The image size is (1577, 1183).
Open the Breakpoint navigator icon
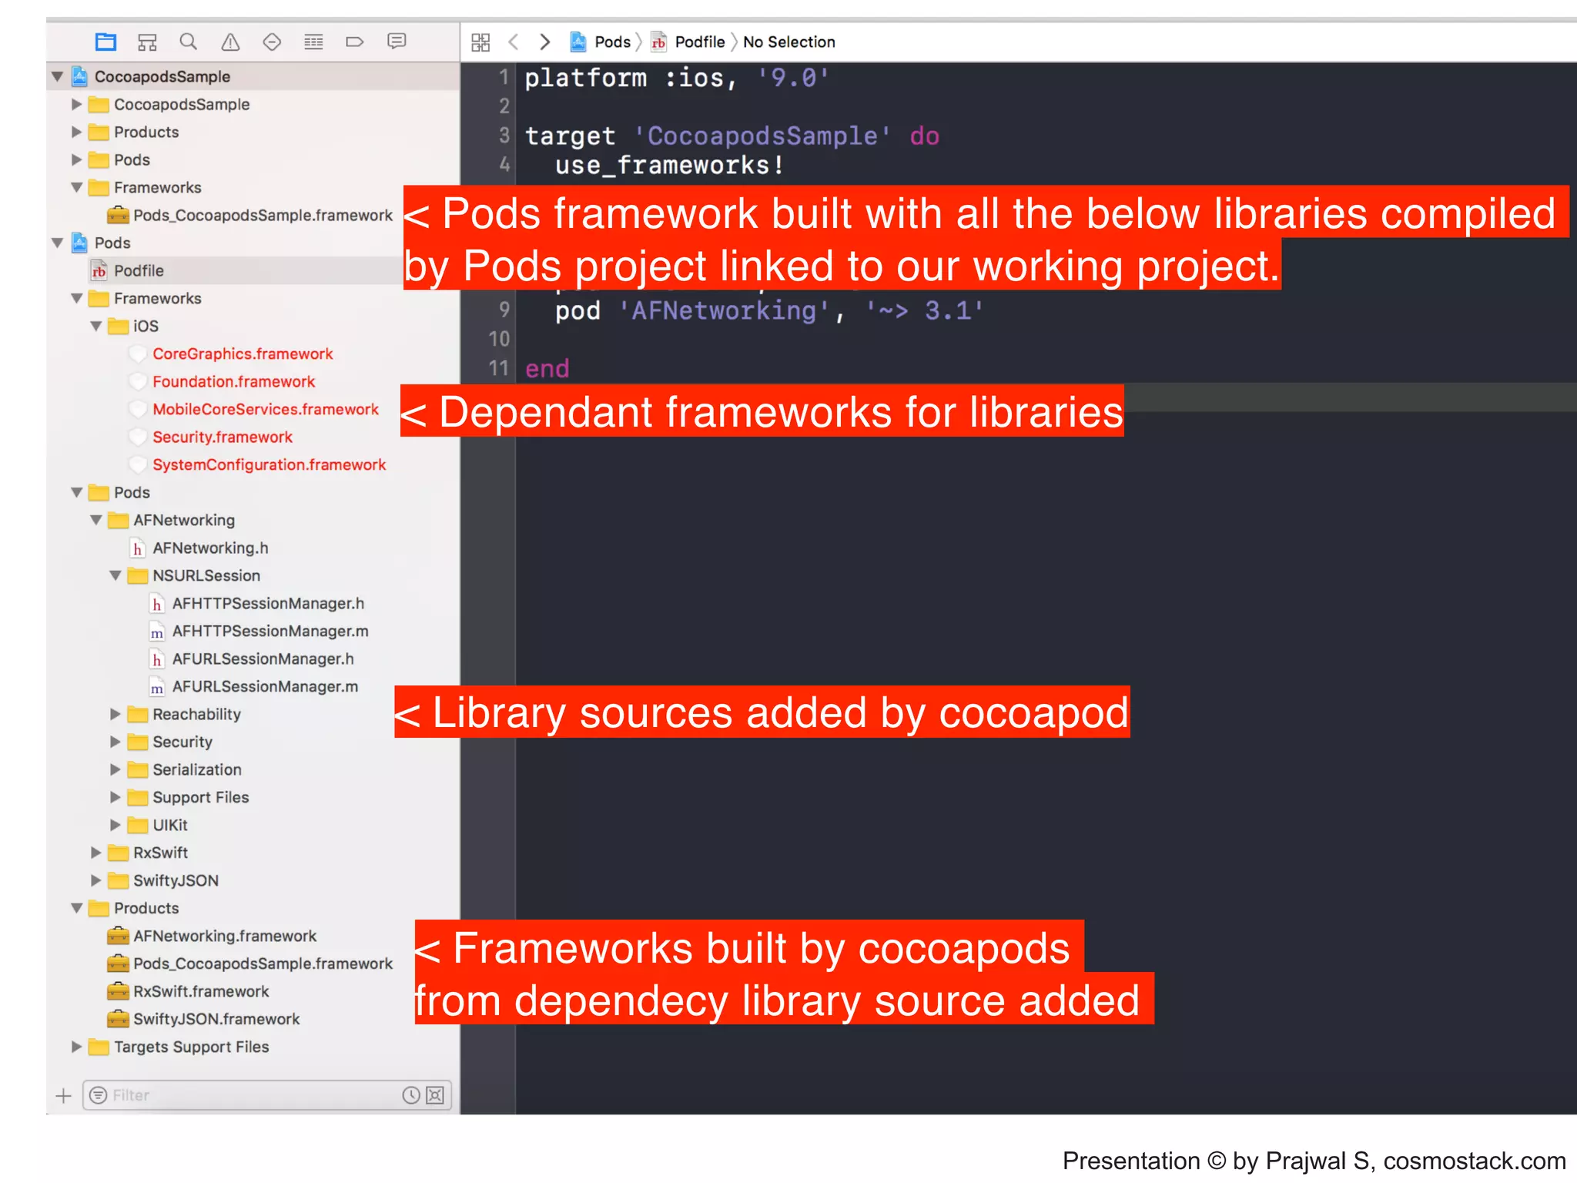pyautogui.click(x=355, y=42)
